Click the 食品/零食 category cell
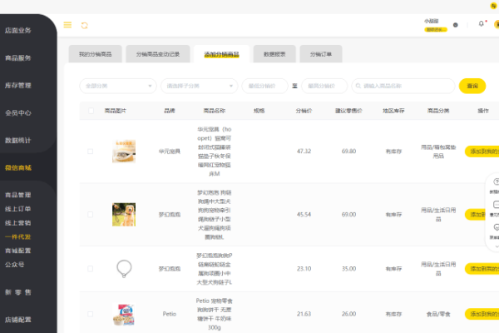 tap(438, 314)
